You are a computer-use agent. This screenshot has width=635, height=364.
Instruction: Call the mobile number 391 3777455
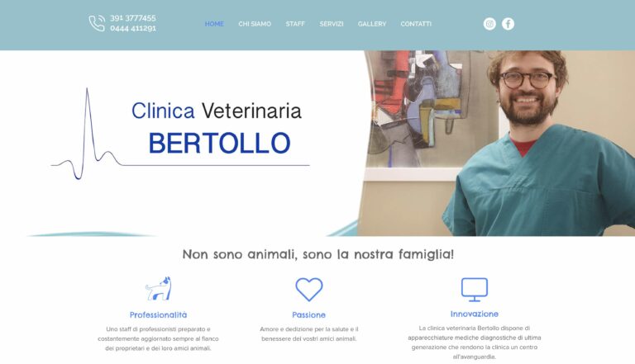133,18
